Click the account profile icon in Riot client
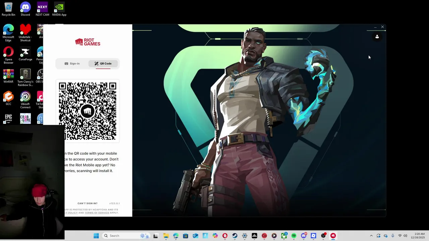The height and width of the screenshot is (241, 429). coord(377,37)
